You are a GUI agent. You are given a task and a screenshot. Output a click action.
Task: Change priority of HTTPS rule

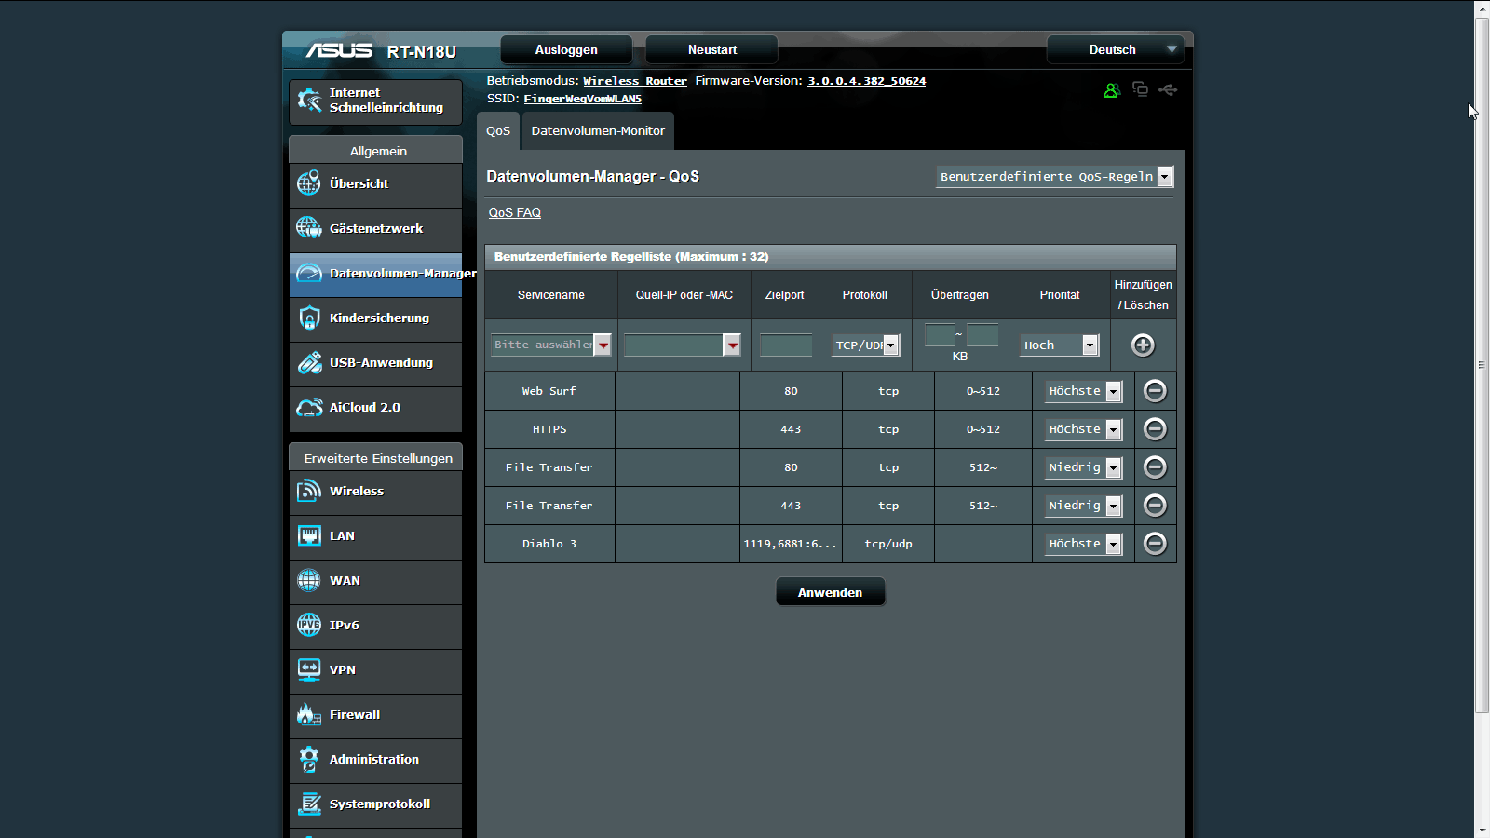tap(1084, 429)
